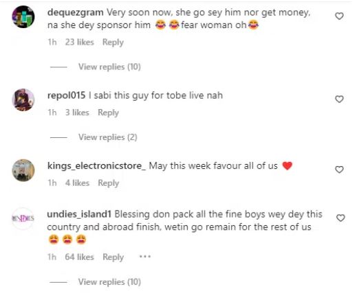Screen dimensions: 359x293
Task: Reply to undies_island1's comment
Action: [113, 257]
